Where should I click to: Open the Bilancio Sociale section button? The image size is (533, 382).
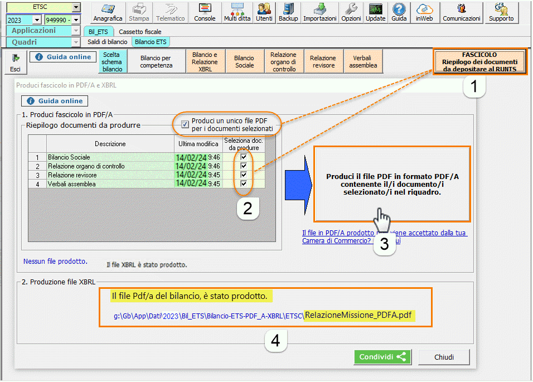[x=244, y=61]
